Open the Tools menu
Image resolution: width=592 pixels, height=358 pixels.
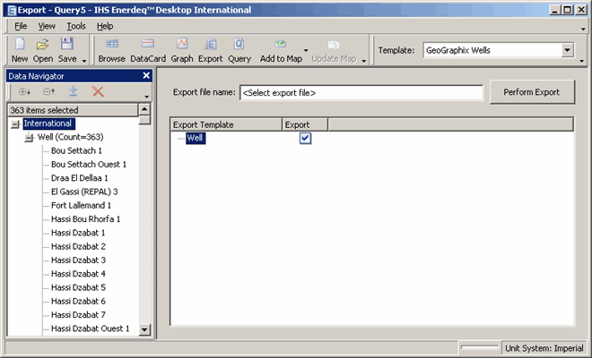[x=76, y=26]
